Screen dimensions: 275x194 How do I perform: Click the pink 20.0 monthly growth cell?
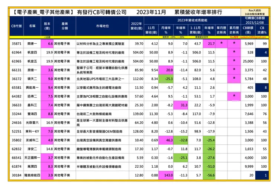click(x=166, y=70)
